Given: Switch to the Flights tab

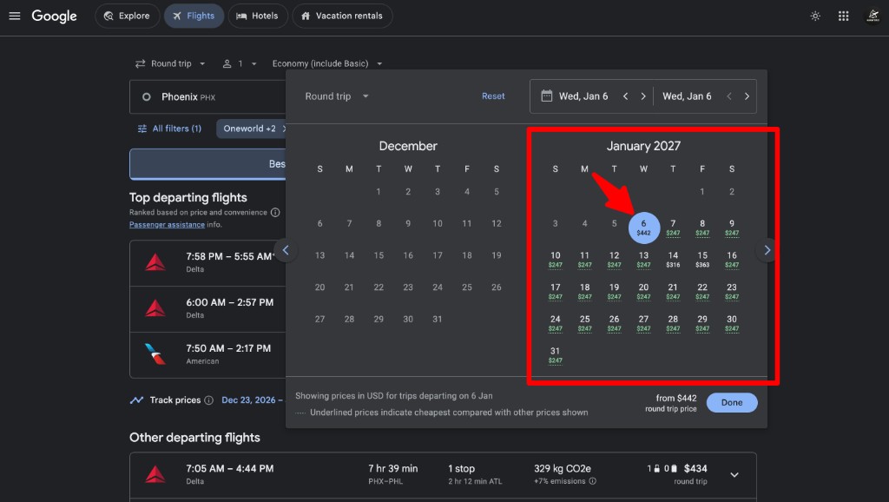Looking at the screenshot, I should pos(194,16).
